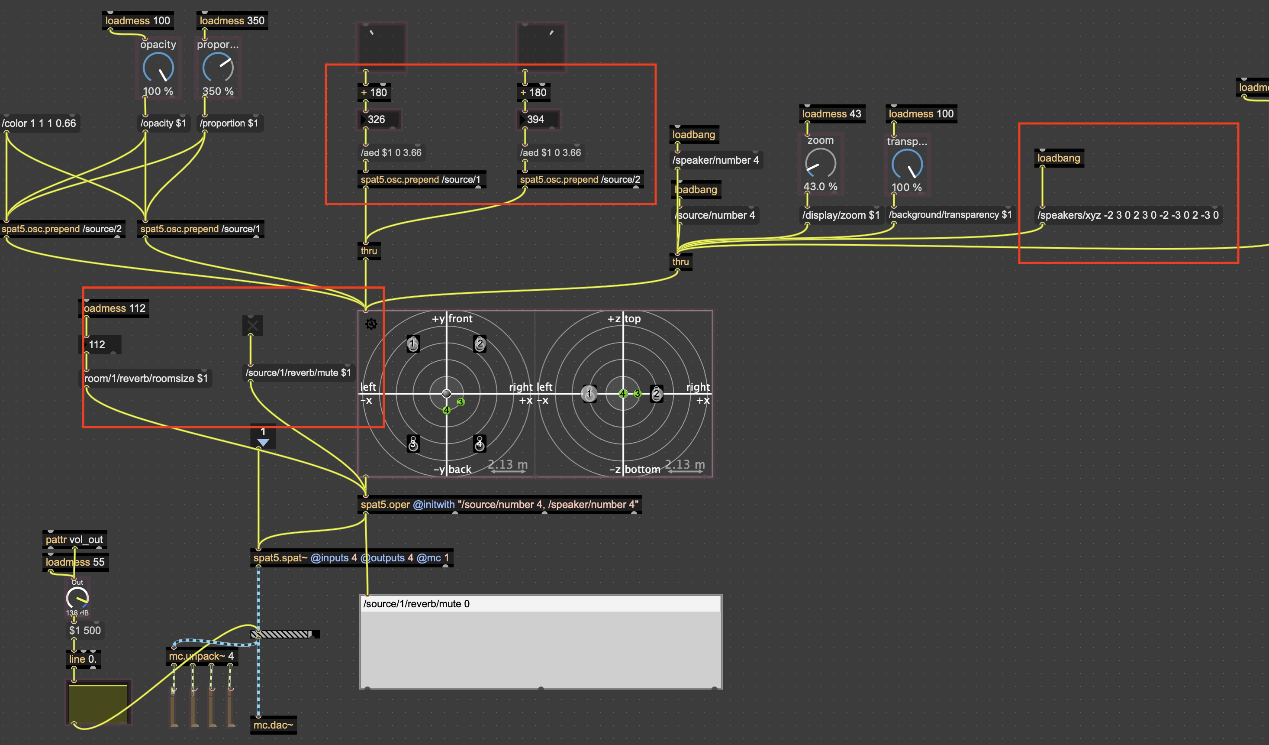Click the center source dot in front view

click(446, 393)
